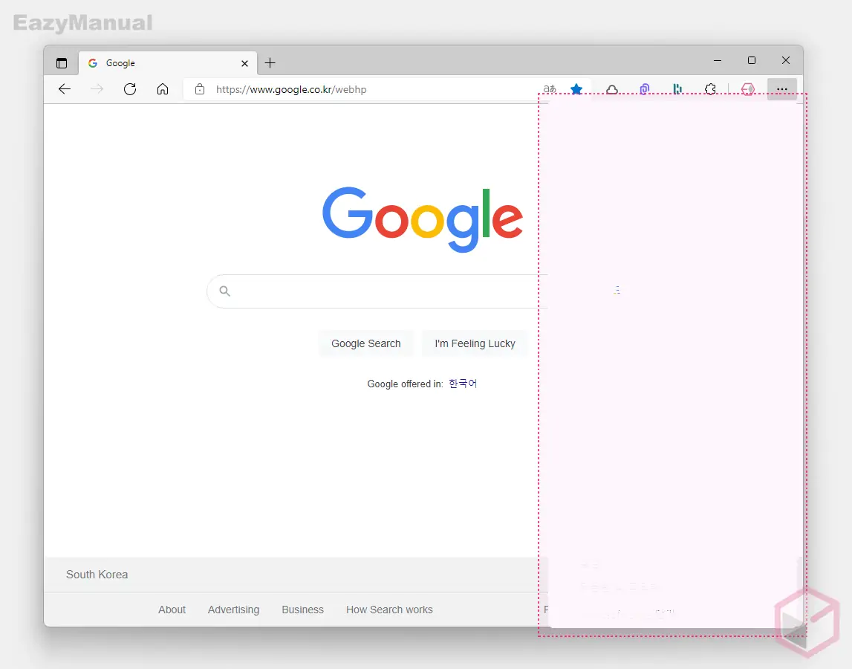Open the About footer link
This screenshot has width=852, height=669.
[x=172, y=610]
